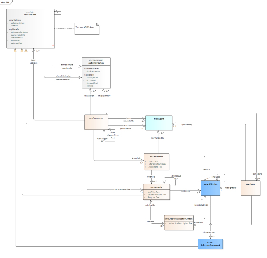The width and height of the screenshot is (267, 258).
Task: Click the +cav:triggeredFrom label
Action: tap(113, 133)
